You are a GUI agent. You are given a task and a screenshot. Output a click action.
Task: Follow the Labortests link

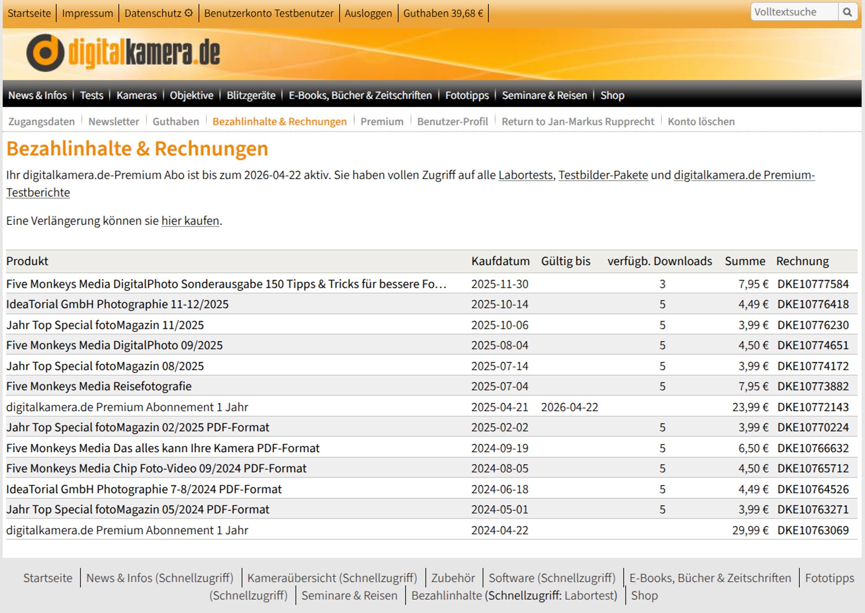point(525,175)
